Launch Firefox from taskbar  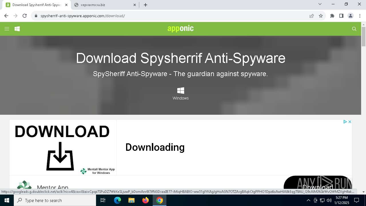(x=146, y=200)
